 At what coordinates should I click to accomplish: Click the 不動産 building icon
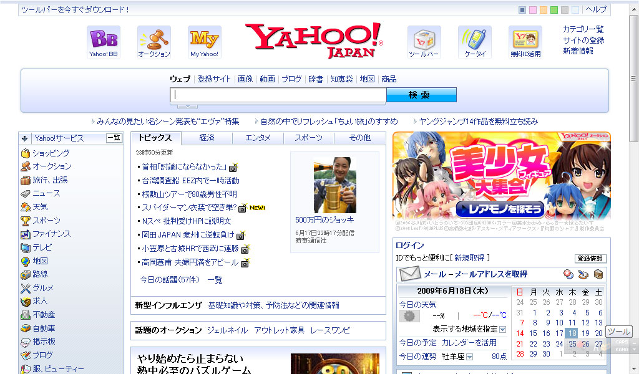click(x=26, y=315)
